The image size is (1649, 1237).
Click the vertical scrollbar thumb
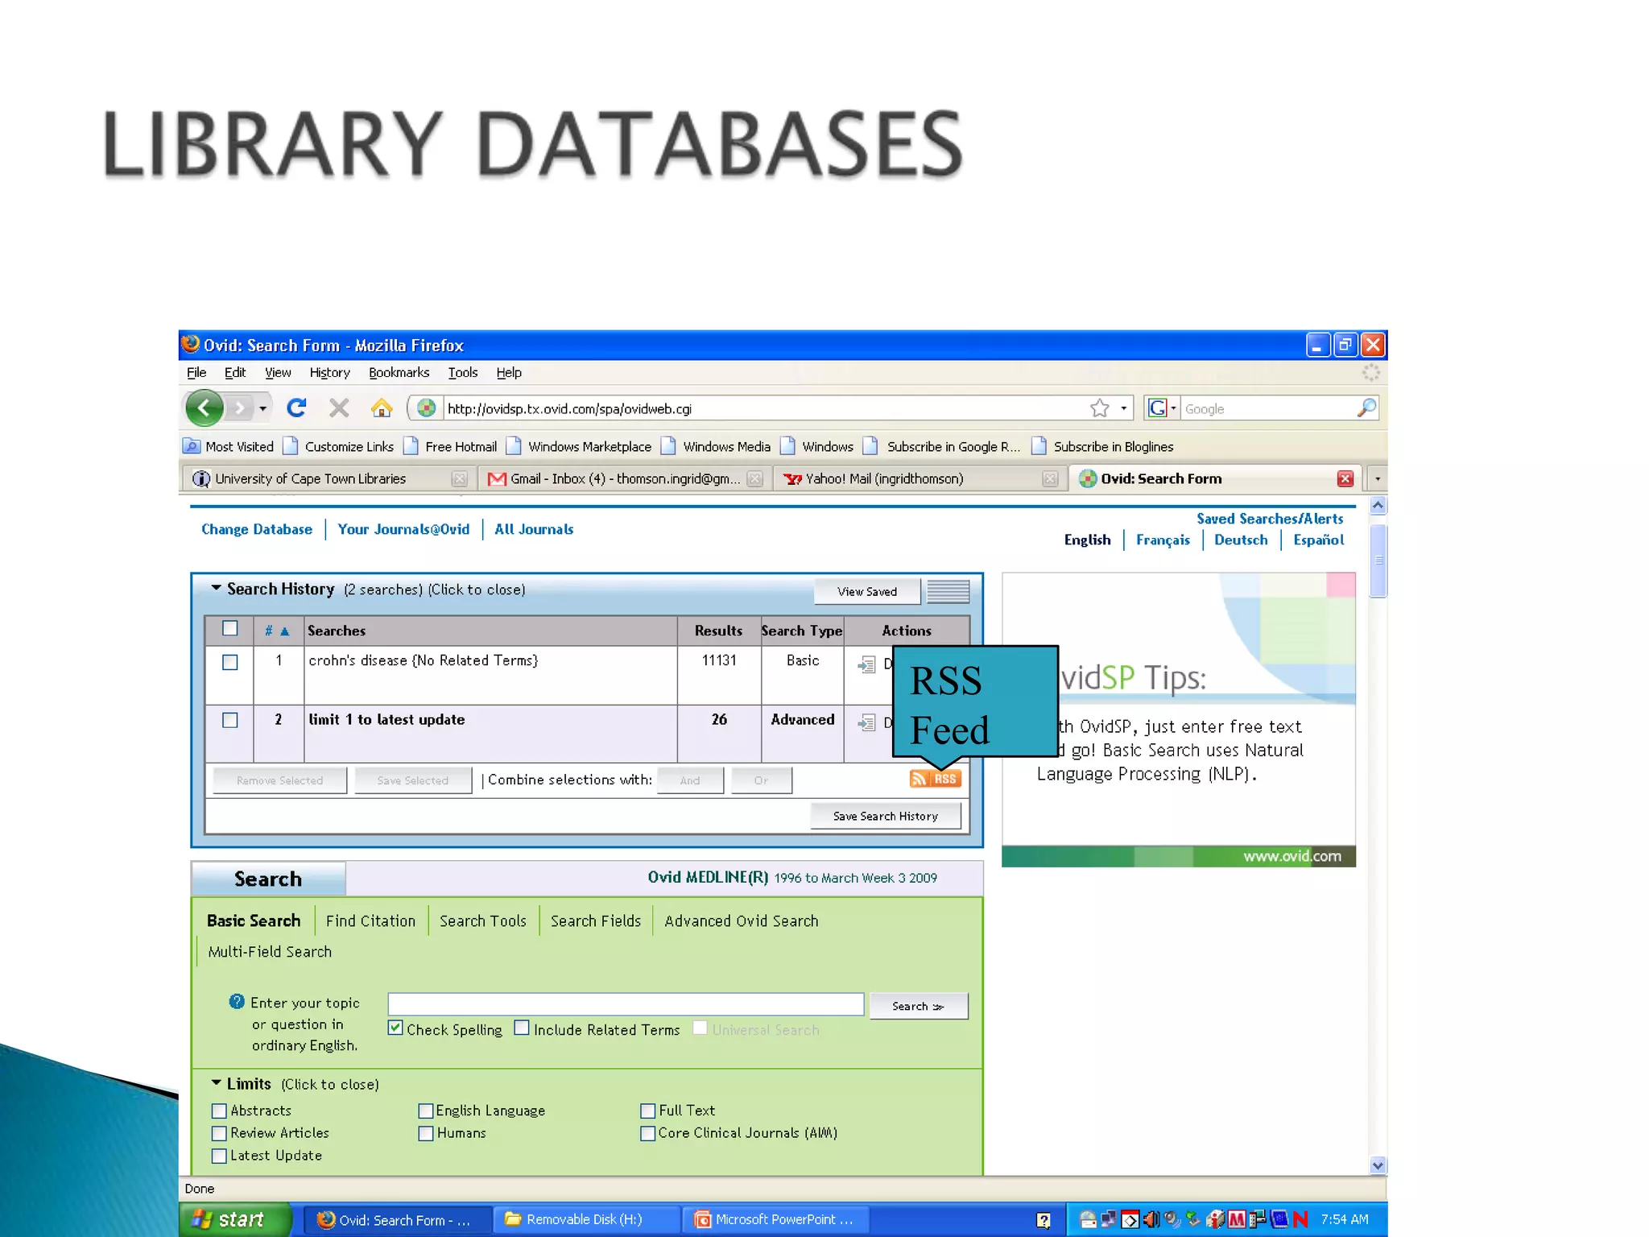pos(1378,561)
